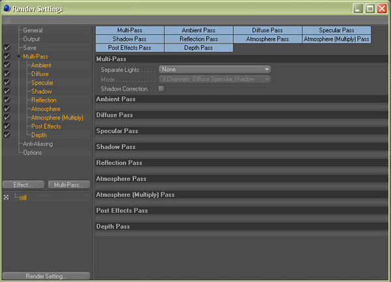Open the Separate Lights dropdown
391x282 pixels.
point(215,69)
